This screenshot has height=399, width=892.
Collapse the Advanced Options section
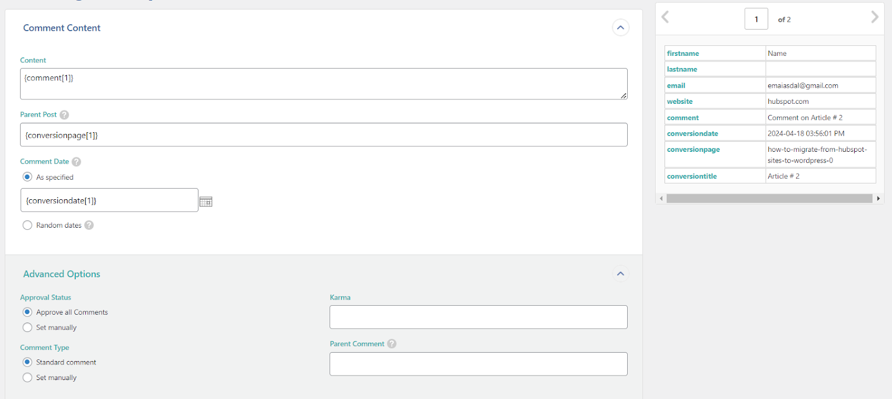[x=620, y=274]
